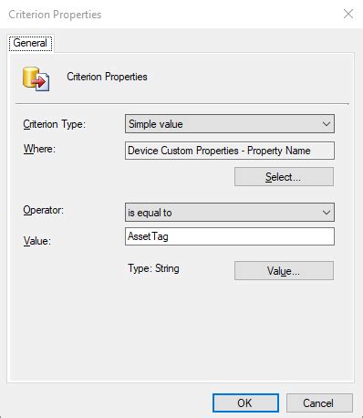Click the Operator dropdown chevron arrow
The height and width of the screenshot is (418, 363).
tap(327, 213)
